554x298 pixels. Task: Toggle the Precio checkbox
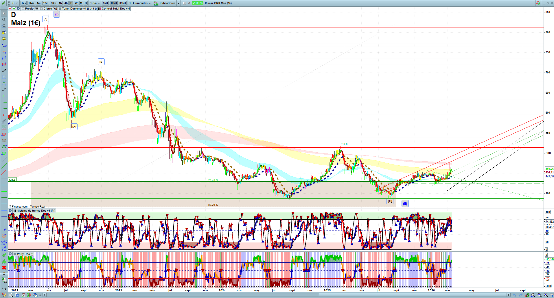point(23,9)
